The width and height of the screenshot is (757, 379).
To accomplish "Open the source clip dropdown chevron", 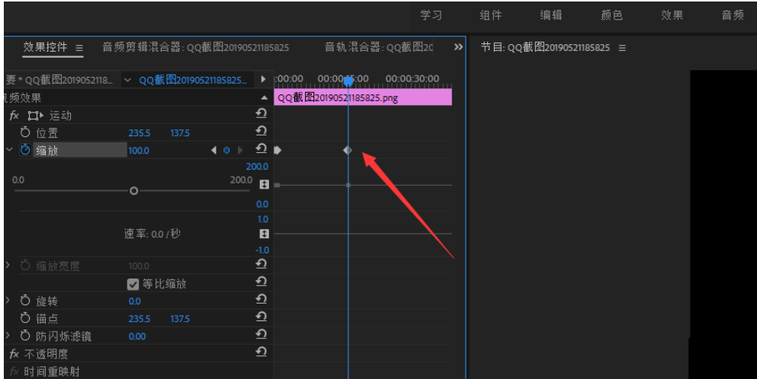I will pyautogui.click(x=127, y=80).
